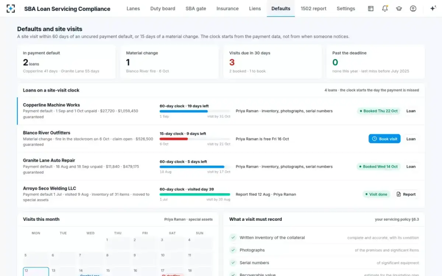
Task: Click 'your servicing policy §6.3' text
Action: click(x=397, y=219)
